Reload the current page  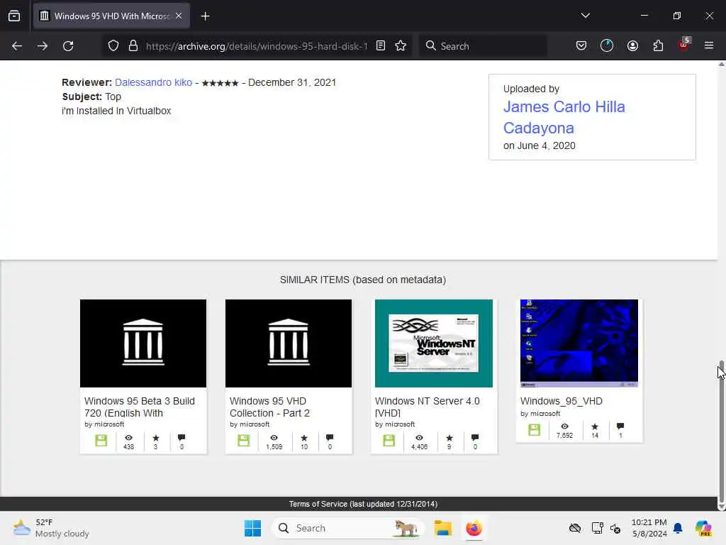[68, 46]
